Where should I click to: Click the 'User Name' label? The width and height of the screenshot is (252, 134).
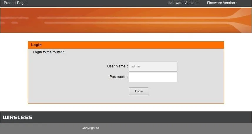[116, 66]
